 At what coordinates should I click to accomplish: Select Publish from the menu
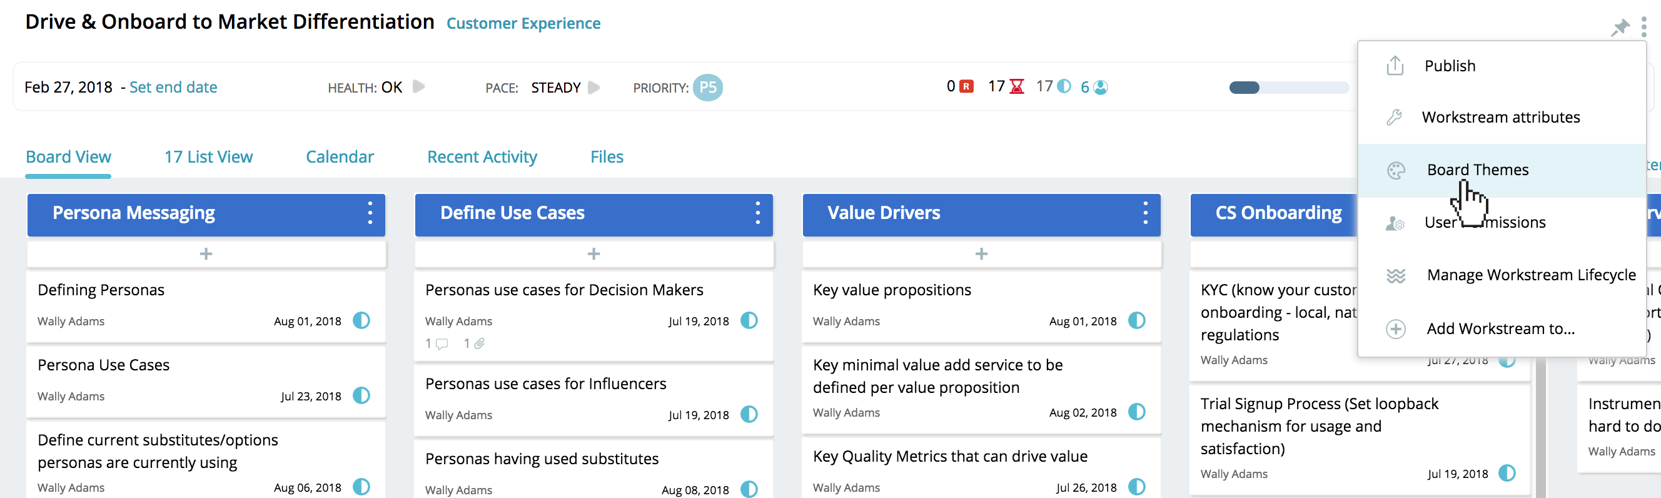tap(1501, 66)
